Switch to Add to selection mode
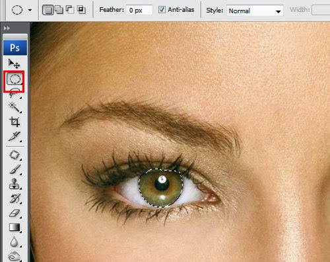Image resolution: width=330 pixels, height=262 pixels. pos(59,10)
